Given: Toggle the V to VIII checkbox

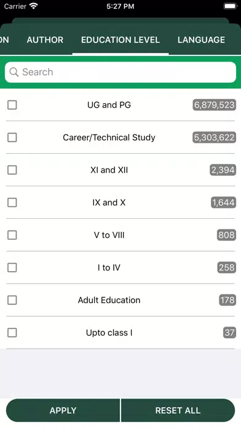Looking at the screenshot, I should [x=12, y=235].
